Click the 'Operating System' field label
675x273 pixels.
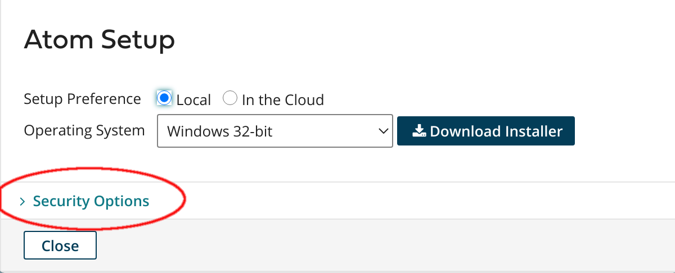(x=84, y=131)
